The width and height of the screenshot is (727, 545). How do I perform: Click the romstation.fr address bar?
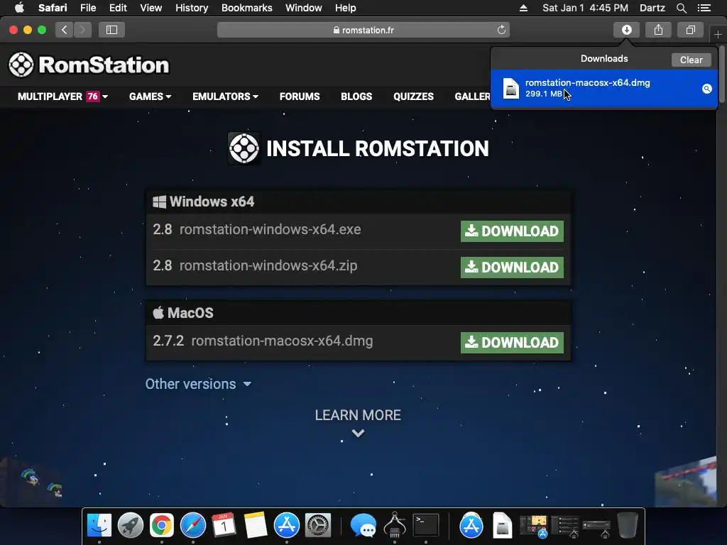[x=363, y=30]
